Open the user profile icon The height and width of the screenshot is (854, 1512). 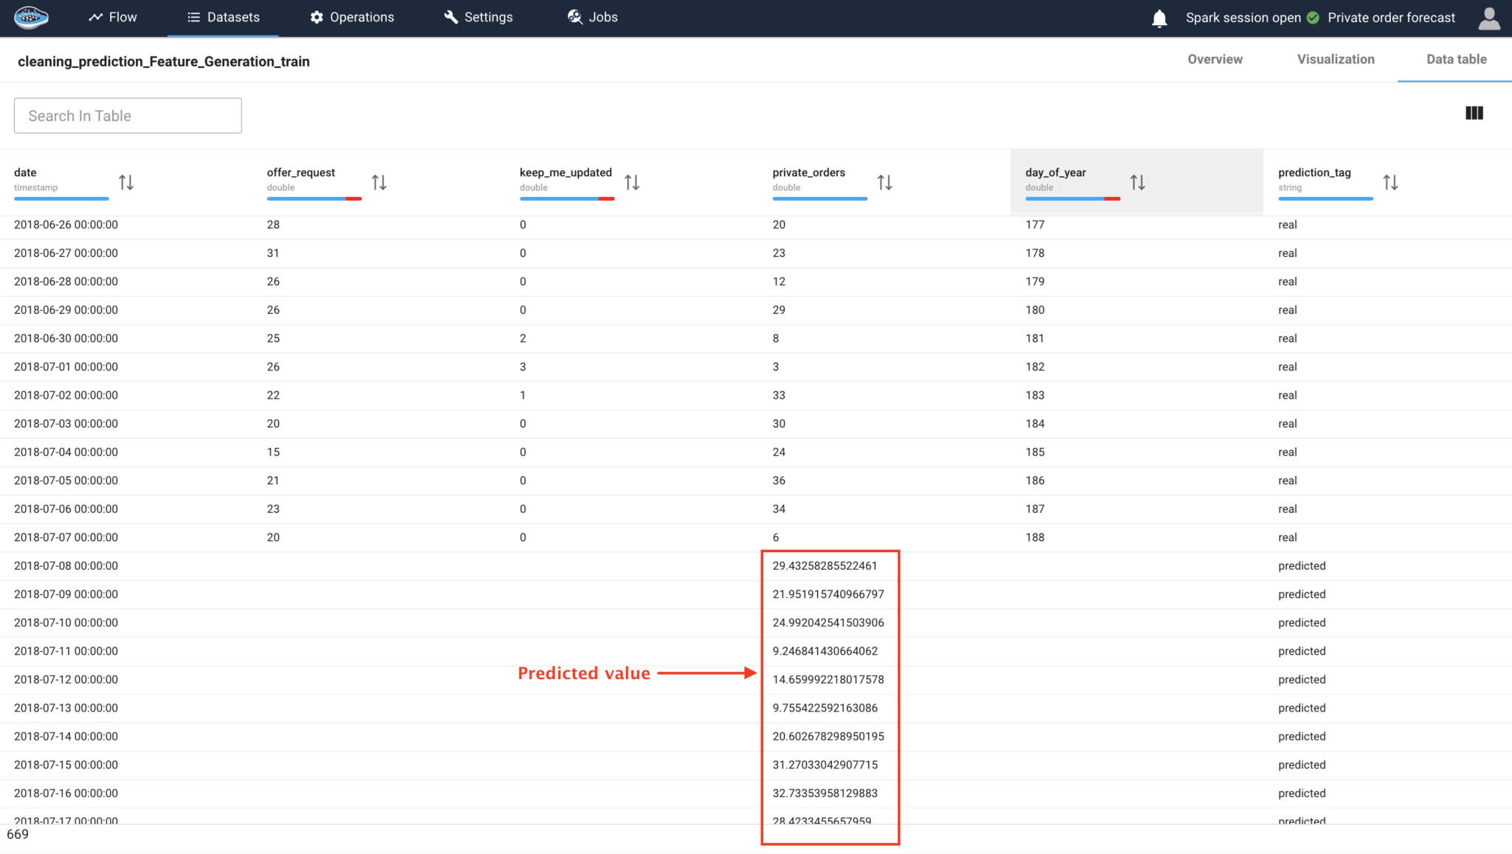pos(1489,18)
